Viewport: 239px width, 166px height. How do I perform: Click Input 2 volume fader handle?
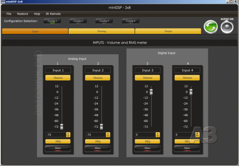pyautogui.click(x=101, y=127)
